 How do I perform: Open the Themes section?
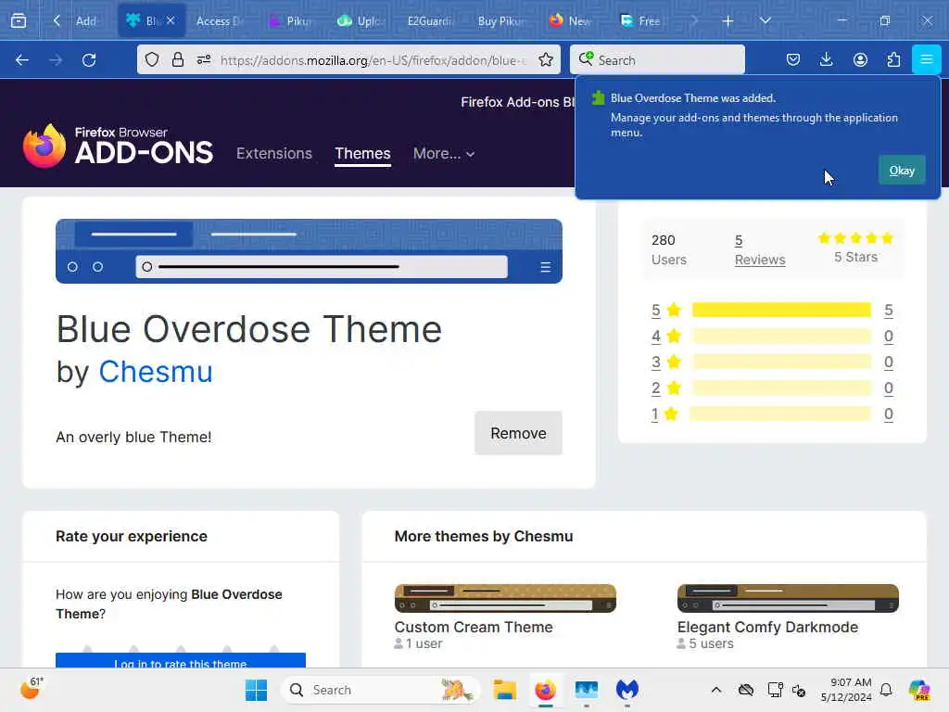[x=362, y=153]
